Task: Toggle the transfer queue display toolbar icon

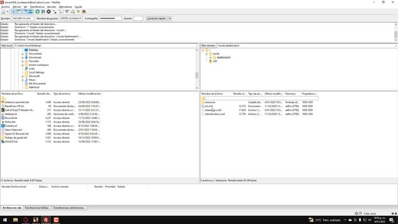Action: click(x=30, y=12)
